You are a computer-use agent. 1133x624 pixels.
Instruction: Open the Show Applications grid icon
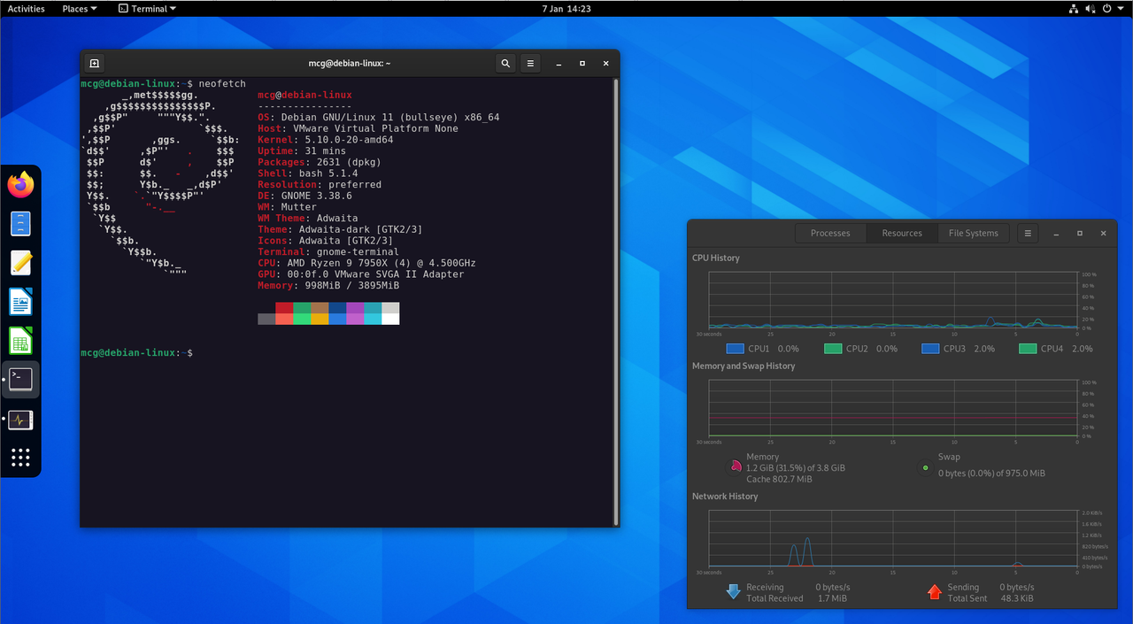(20, 458)
